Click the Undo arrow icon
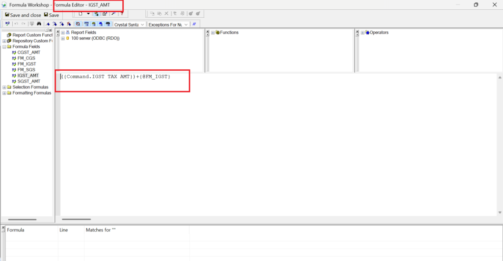Viewport: 503px width, 261px height. 16,24
